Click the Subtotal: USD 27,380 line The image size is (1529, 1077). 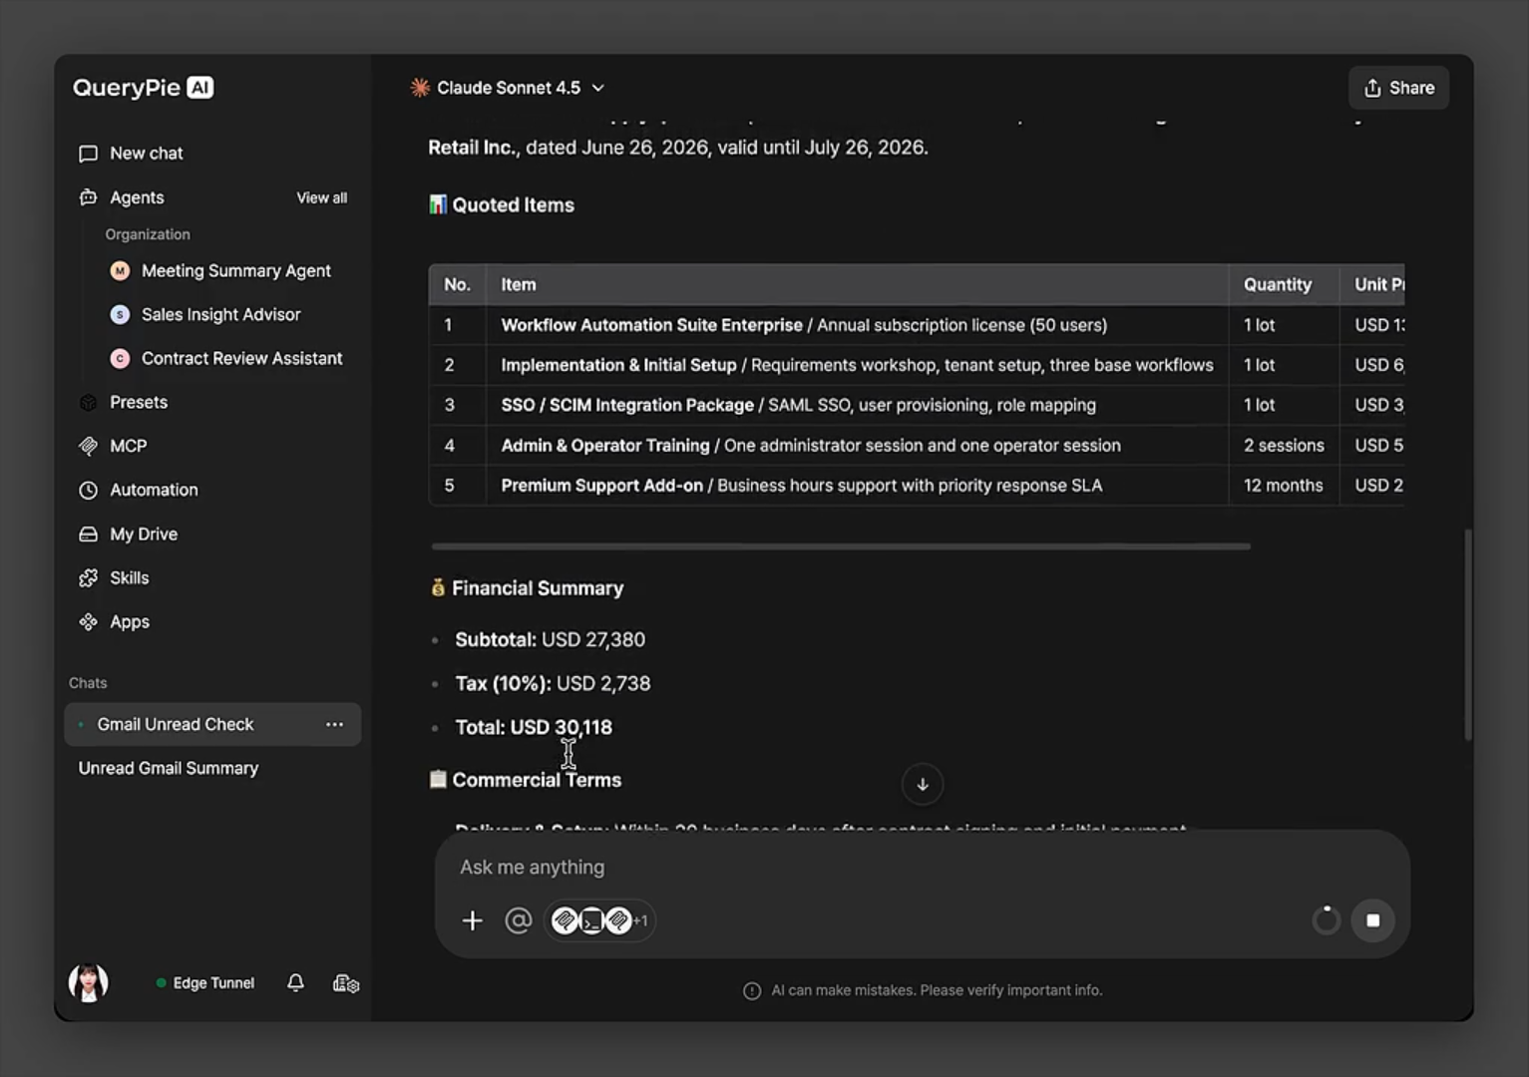pyautogui.click(x=550, y=639)
